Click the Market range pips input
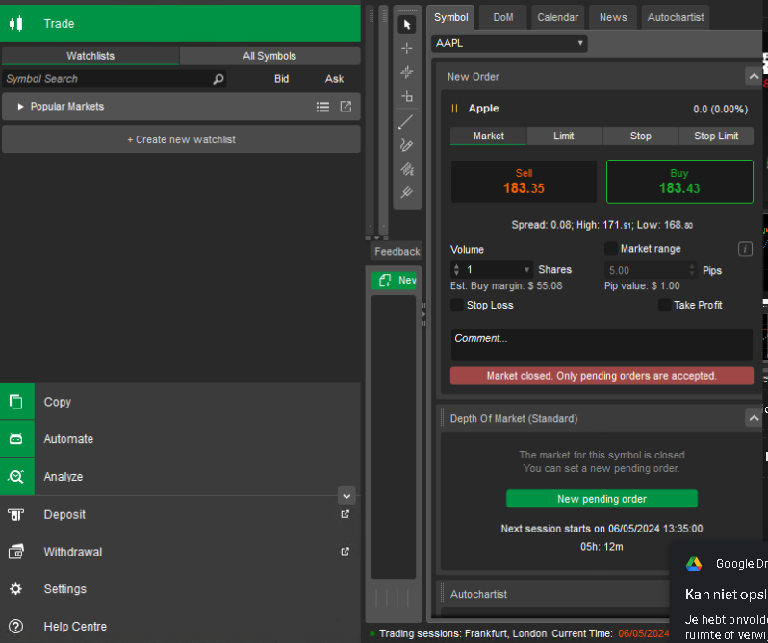This screenshot has width=768, height=643. [x=645, y=270]
